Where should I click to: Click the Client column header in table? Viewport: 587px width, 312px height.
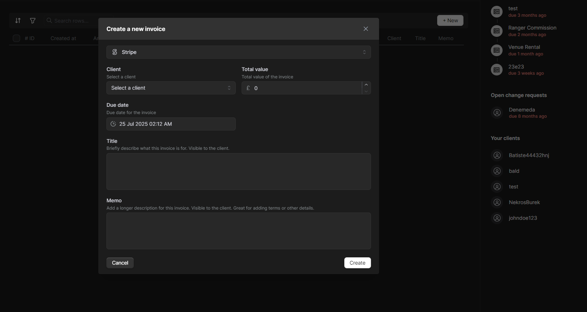click(394, 38)
